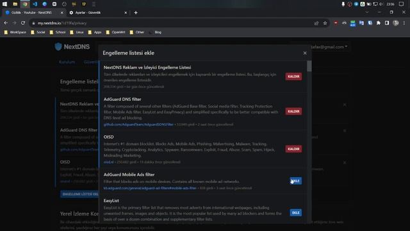The width and height of the screenshot is (410, 231).
Task: Focus the address bar with my.nextdns.io
Action: (x=172, y=23)
